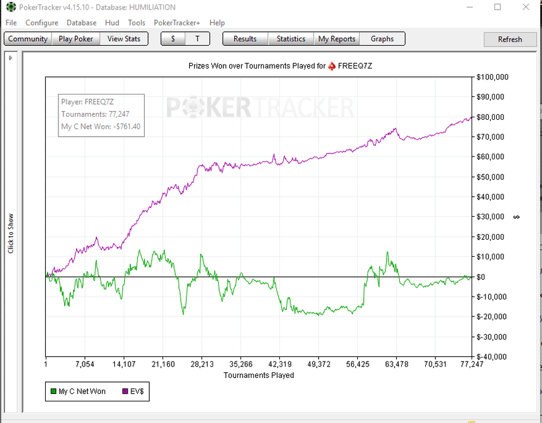Switch to the Play Poker section
This screenshot has height=423, width=542.
pos(76,39)
